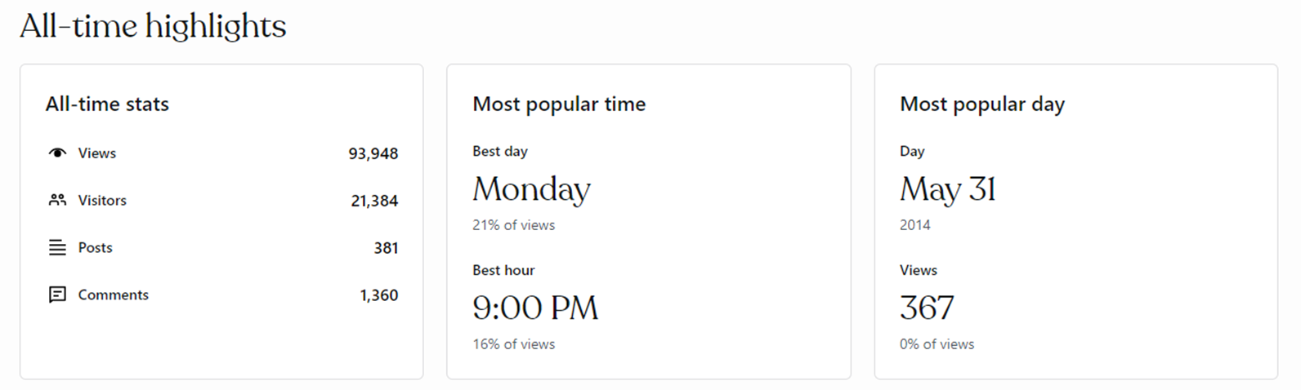Select the 9:00 PM best hour value
The height and width of the screenshot is (390, 1301).
(x=535, y=308)
